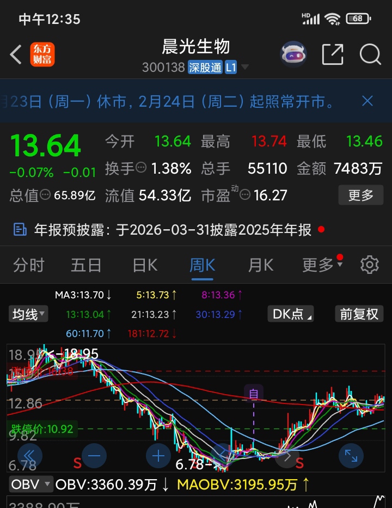Expand the 更多 chart periods dropdown
Viewport: 392px width, 508px height.
coord(322,265)
